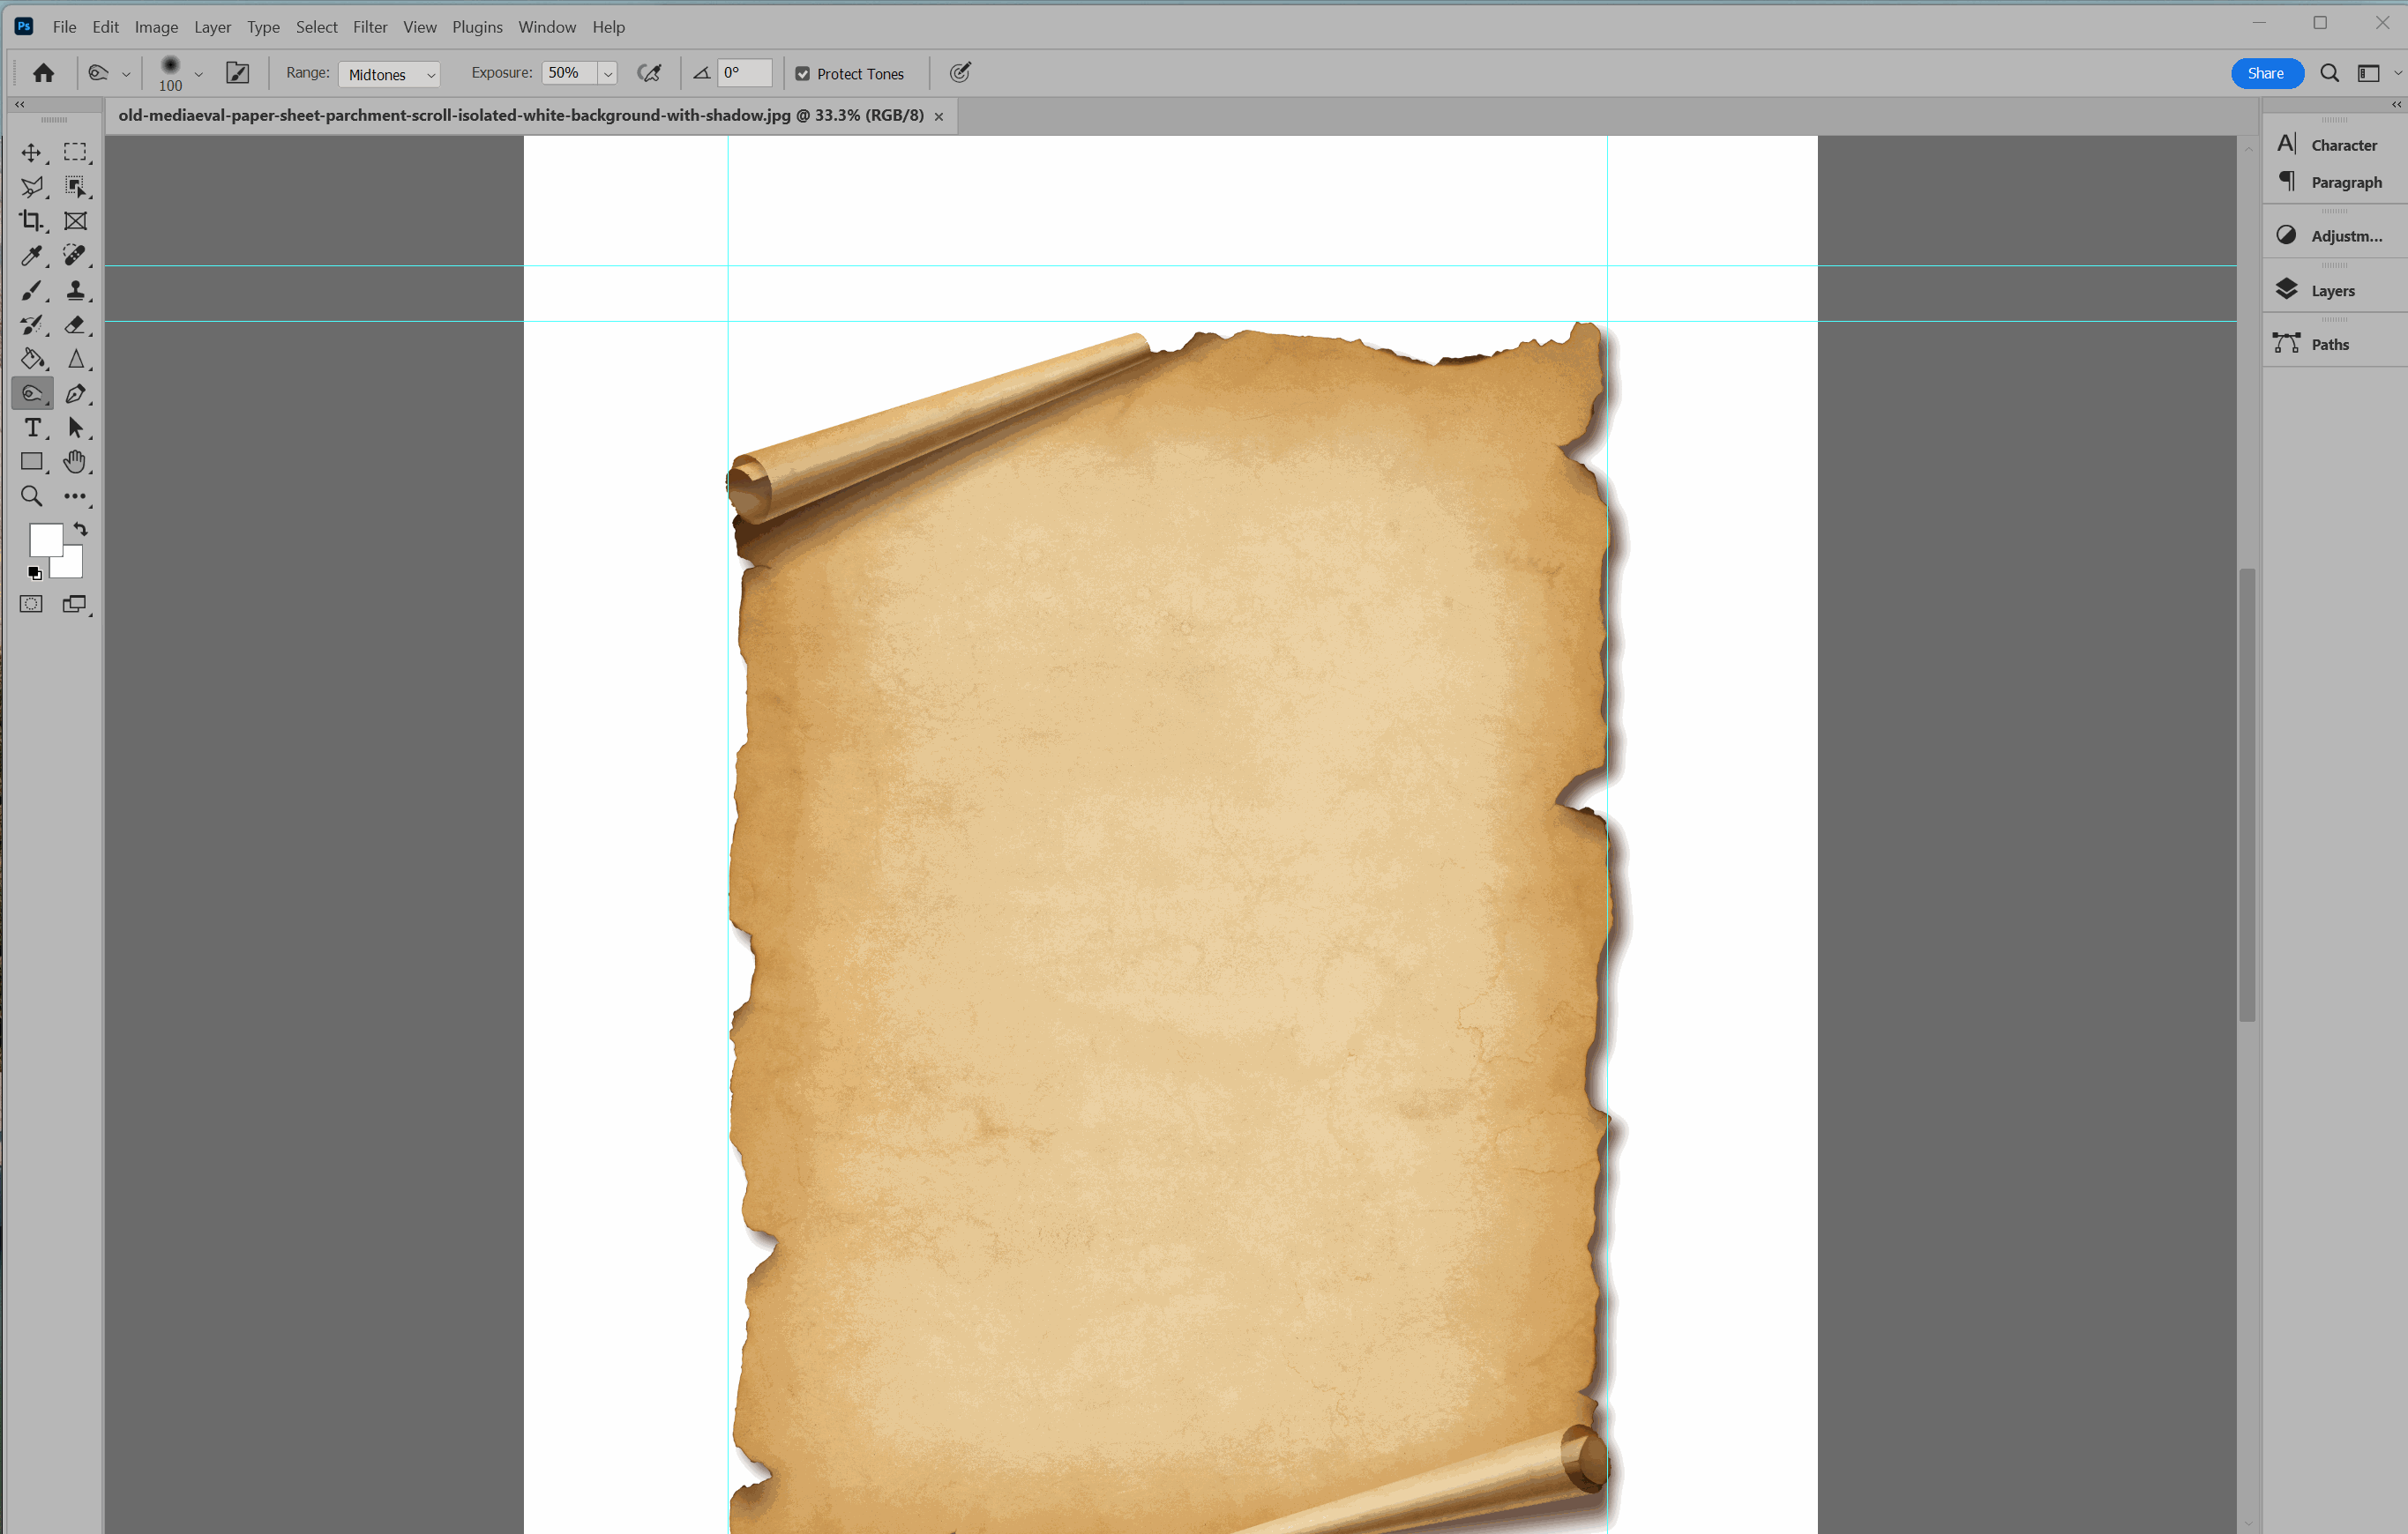
Task: Open the Image menu
Action: click(x=156, y=27)
